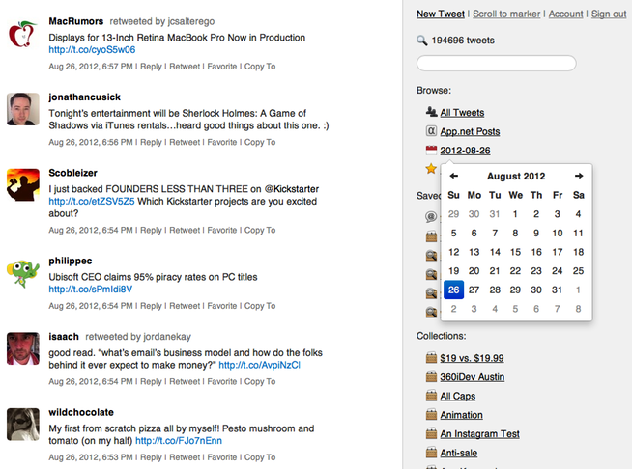Screen dimensions: 632x469
Task: Click New Tweet in top menu
Action: click(x=439, y=14)
